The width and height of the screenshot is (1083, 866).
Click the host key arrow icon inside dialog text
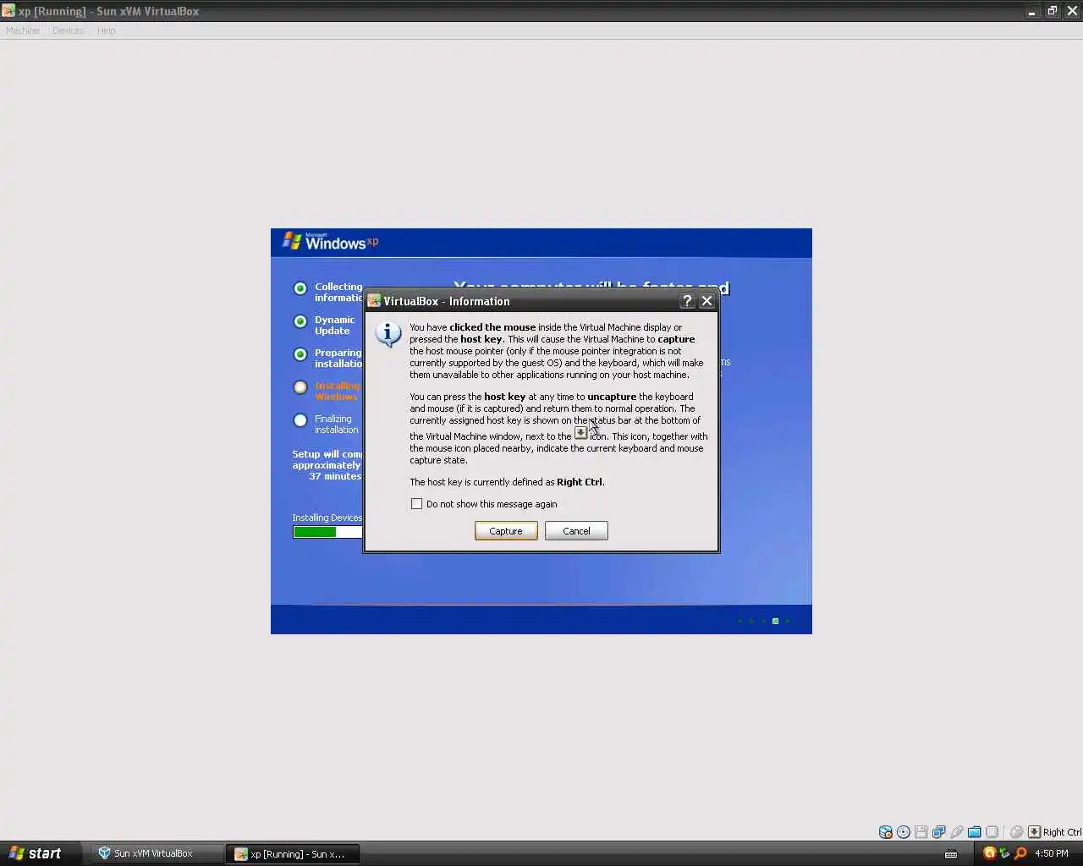pos(580,433)
